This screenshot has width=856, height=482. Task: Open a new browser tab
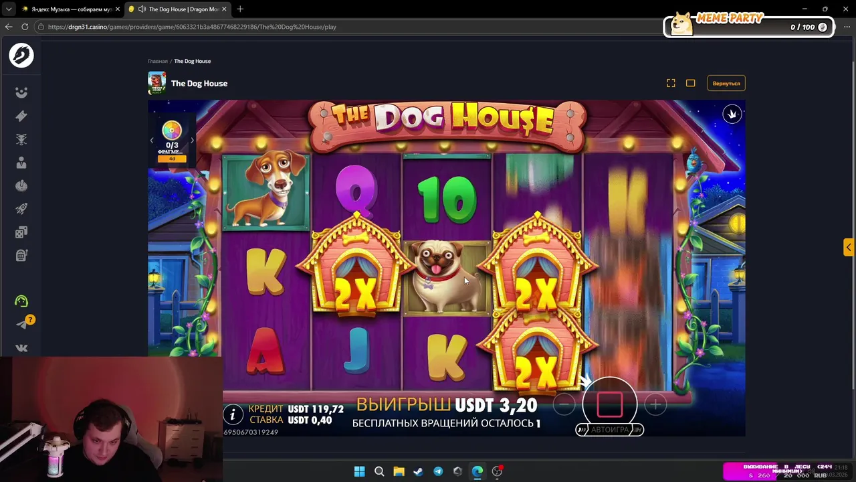240,9
